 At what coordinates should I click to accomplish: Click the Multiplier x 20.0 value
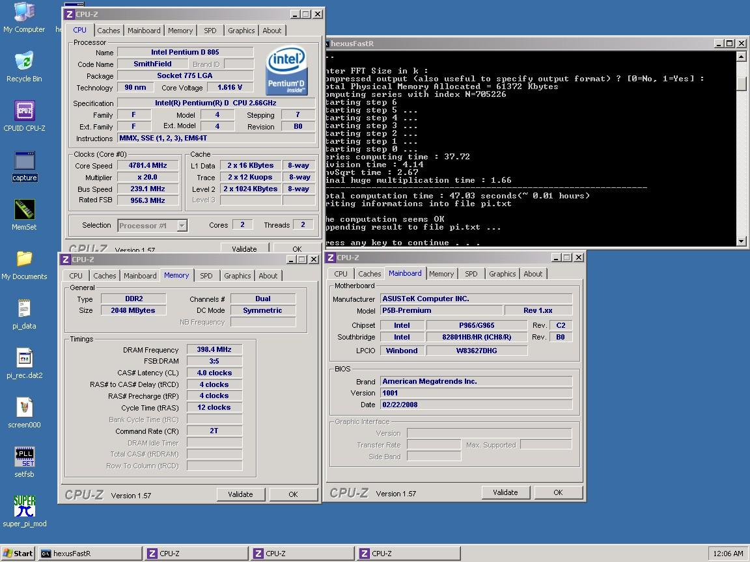pyautogui.click(x=148, y=177)
